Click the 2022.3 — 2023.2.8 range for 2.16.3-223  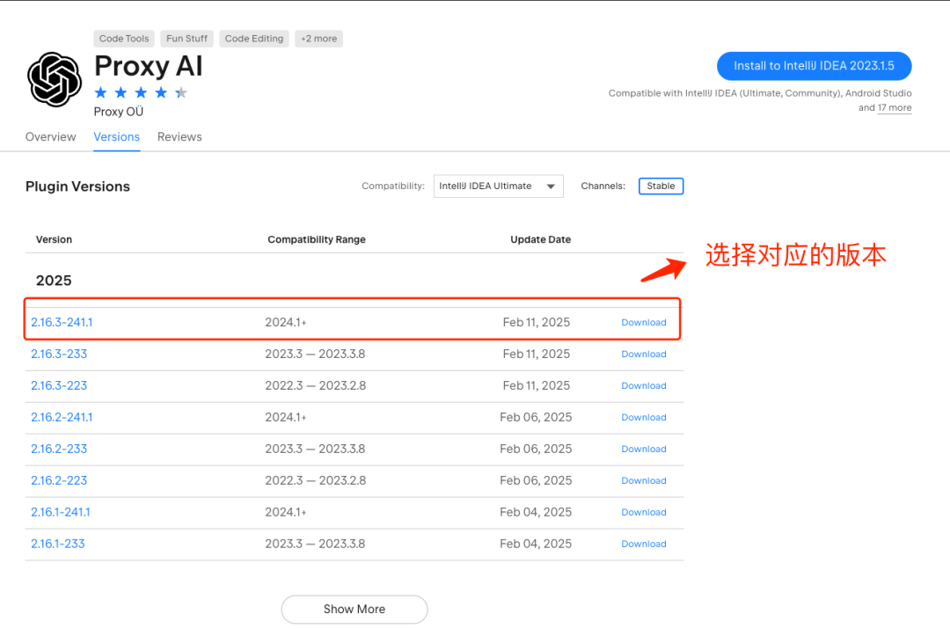pos(315,385)
